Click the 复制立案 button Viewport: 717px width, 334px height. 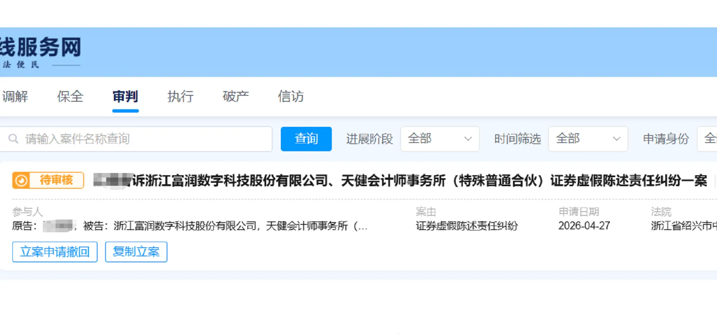coord(136,252)
